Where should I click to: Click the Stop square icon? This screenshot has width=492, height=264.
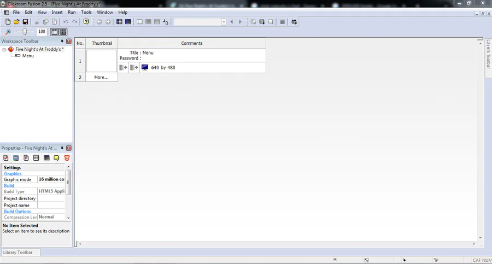pyautogui.click(x=283, y=22)
